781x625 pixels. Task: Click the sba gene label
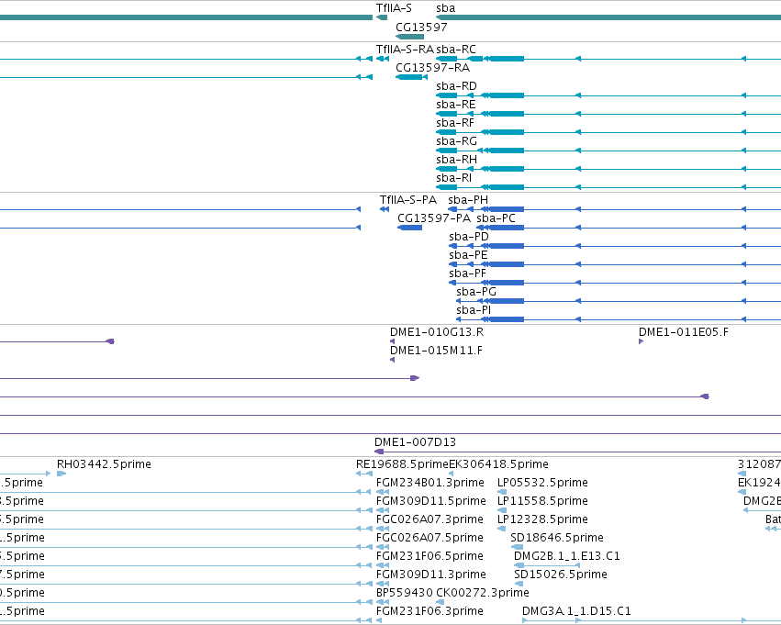click(x=445, y=8)
